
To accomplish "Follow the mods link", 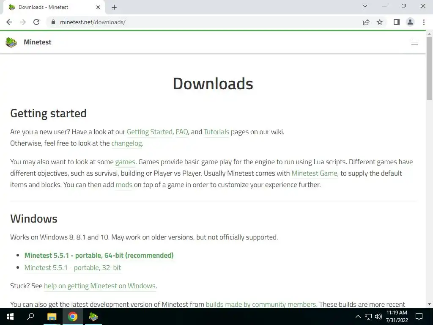I will click(x=124, y=185).
